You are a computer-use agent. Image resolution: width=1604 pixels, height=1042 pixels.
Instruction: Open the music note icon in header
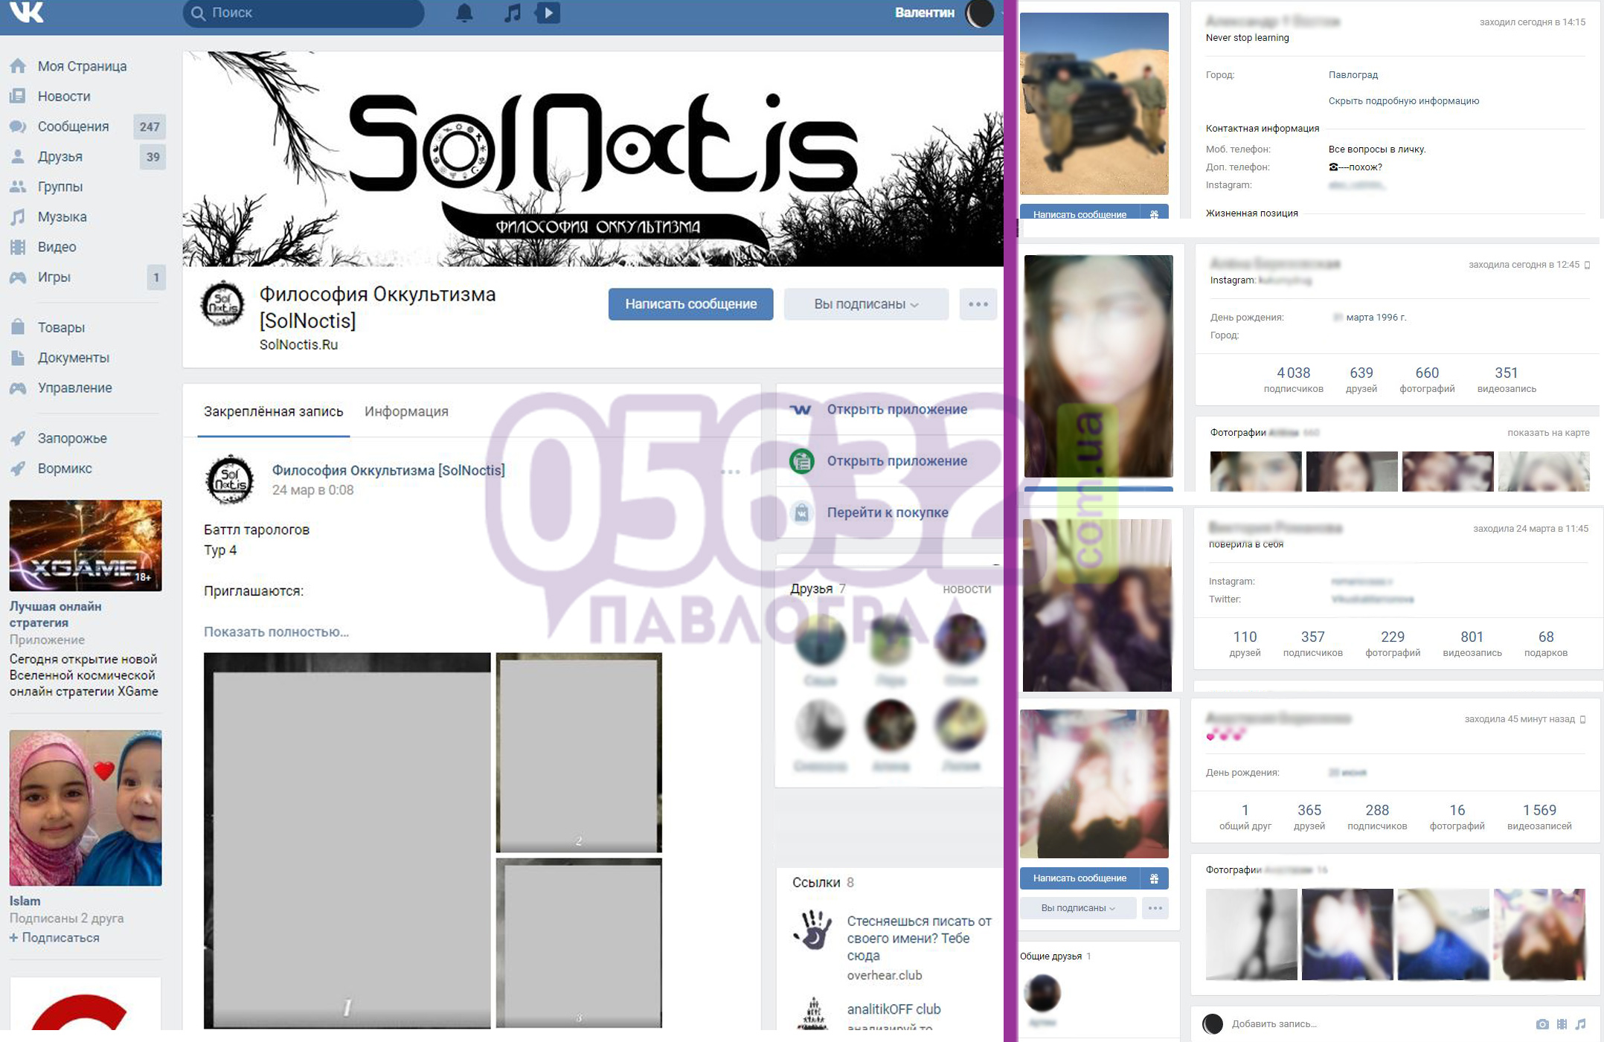(512, 13)
